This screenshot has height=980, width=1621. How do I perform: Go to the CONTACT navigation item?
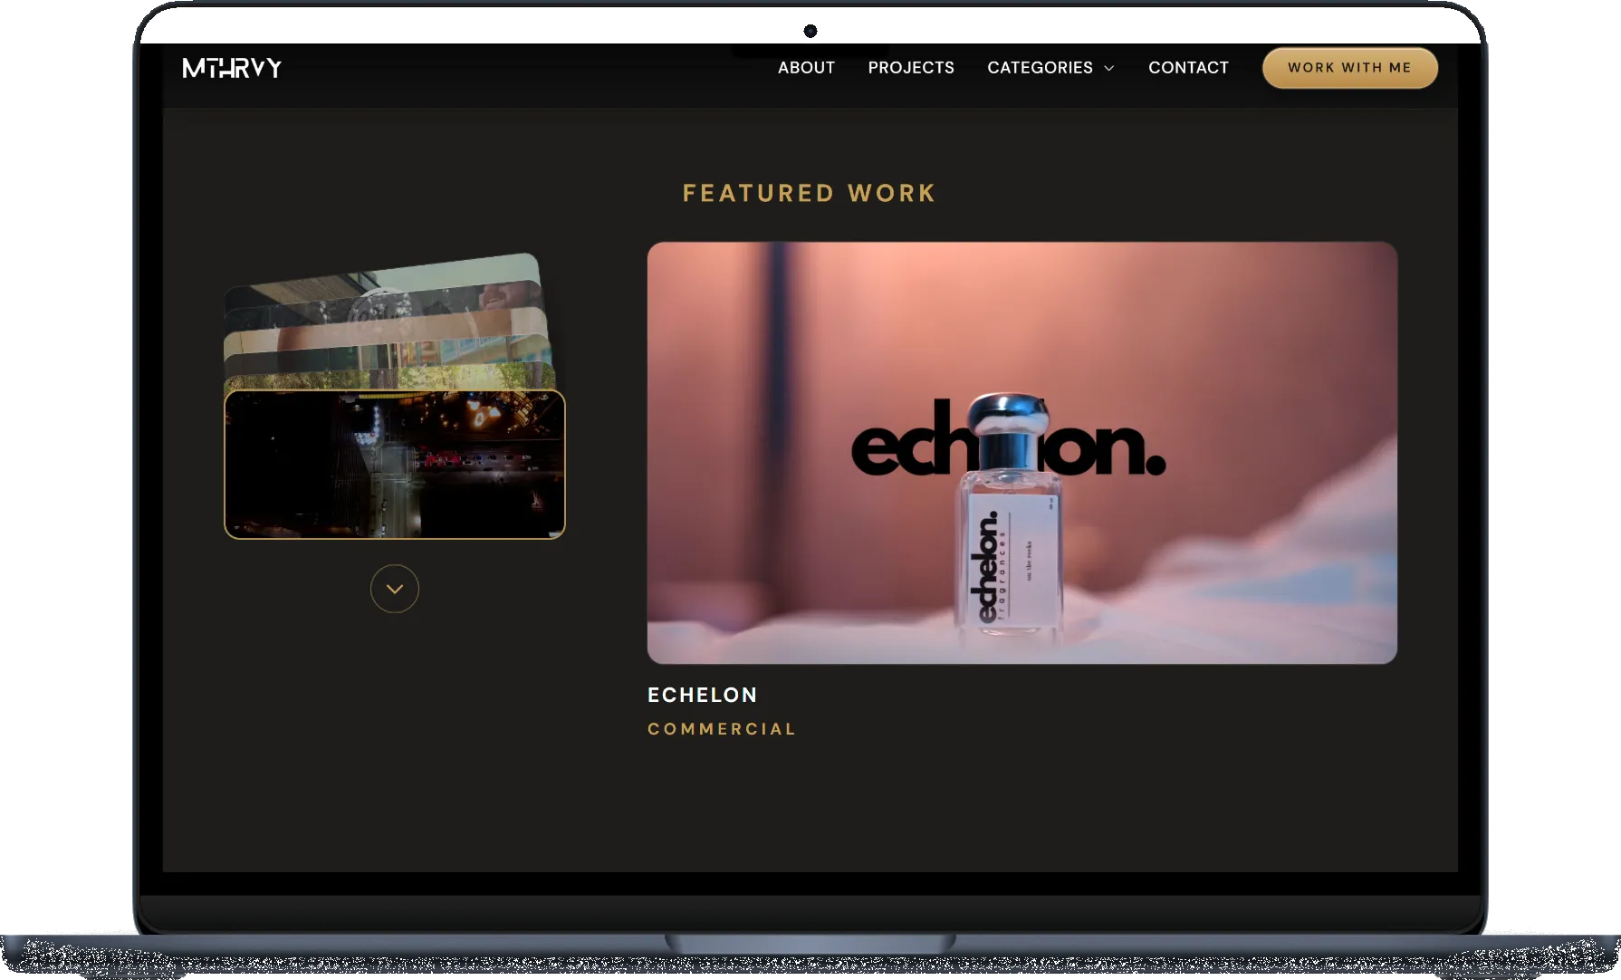pyautogui.click(x=1188, y=67)
